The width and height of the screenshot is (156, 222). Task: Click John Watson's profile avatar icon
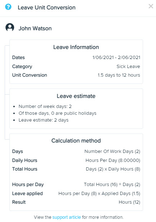(10, 27)
